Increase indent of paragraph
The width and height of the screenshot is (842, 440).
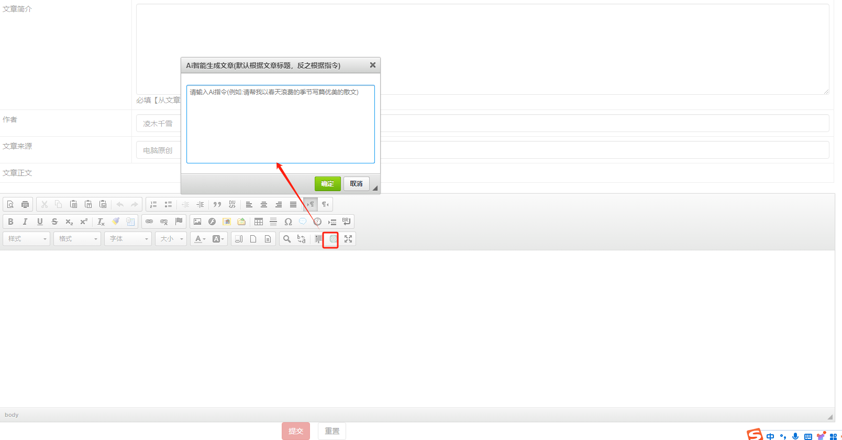(x=200, y=204)
